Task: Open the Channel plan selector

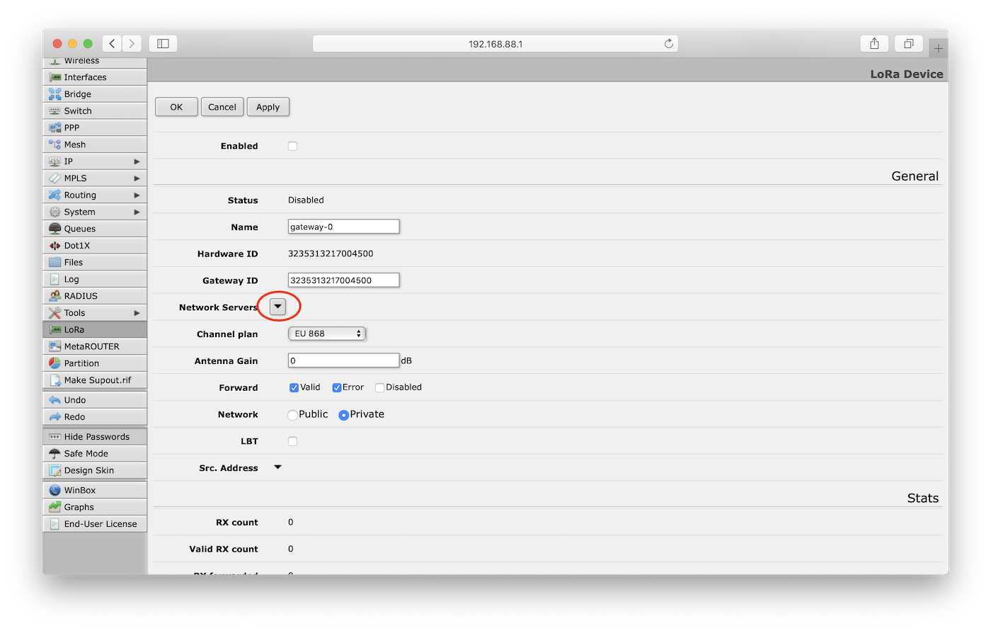Action: [x=327, y=333]
